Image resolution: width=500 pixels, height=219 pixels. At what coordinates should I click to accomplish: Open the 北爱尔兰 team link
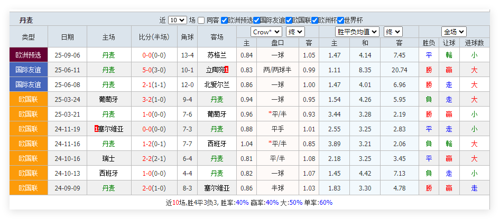point(217,84)
